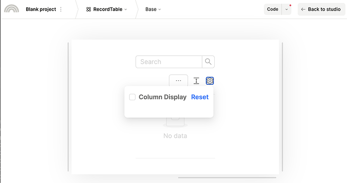
Task: Click the table settings gear icon
Action: (x=210, y=81)
